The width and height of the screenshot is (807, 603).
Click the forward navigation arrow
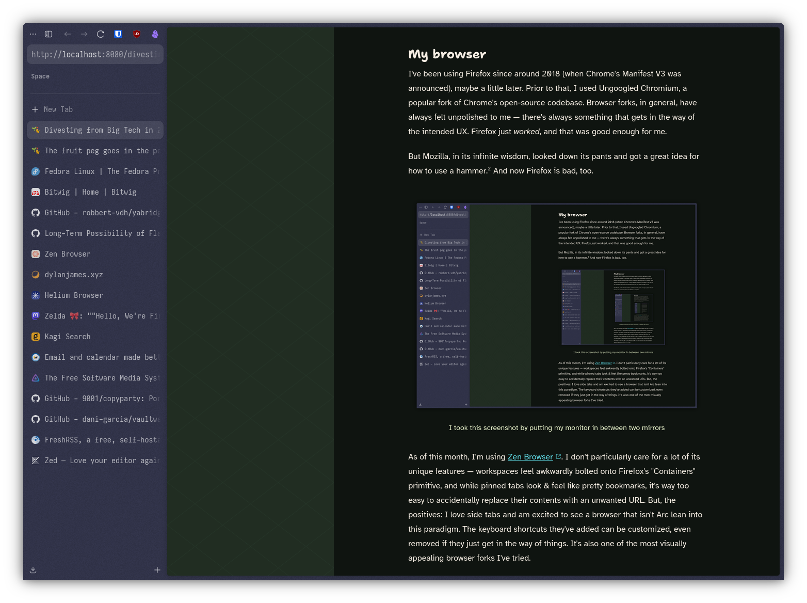pos(84,34)
